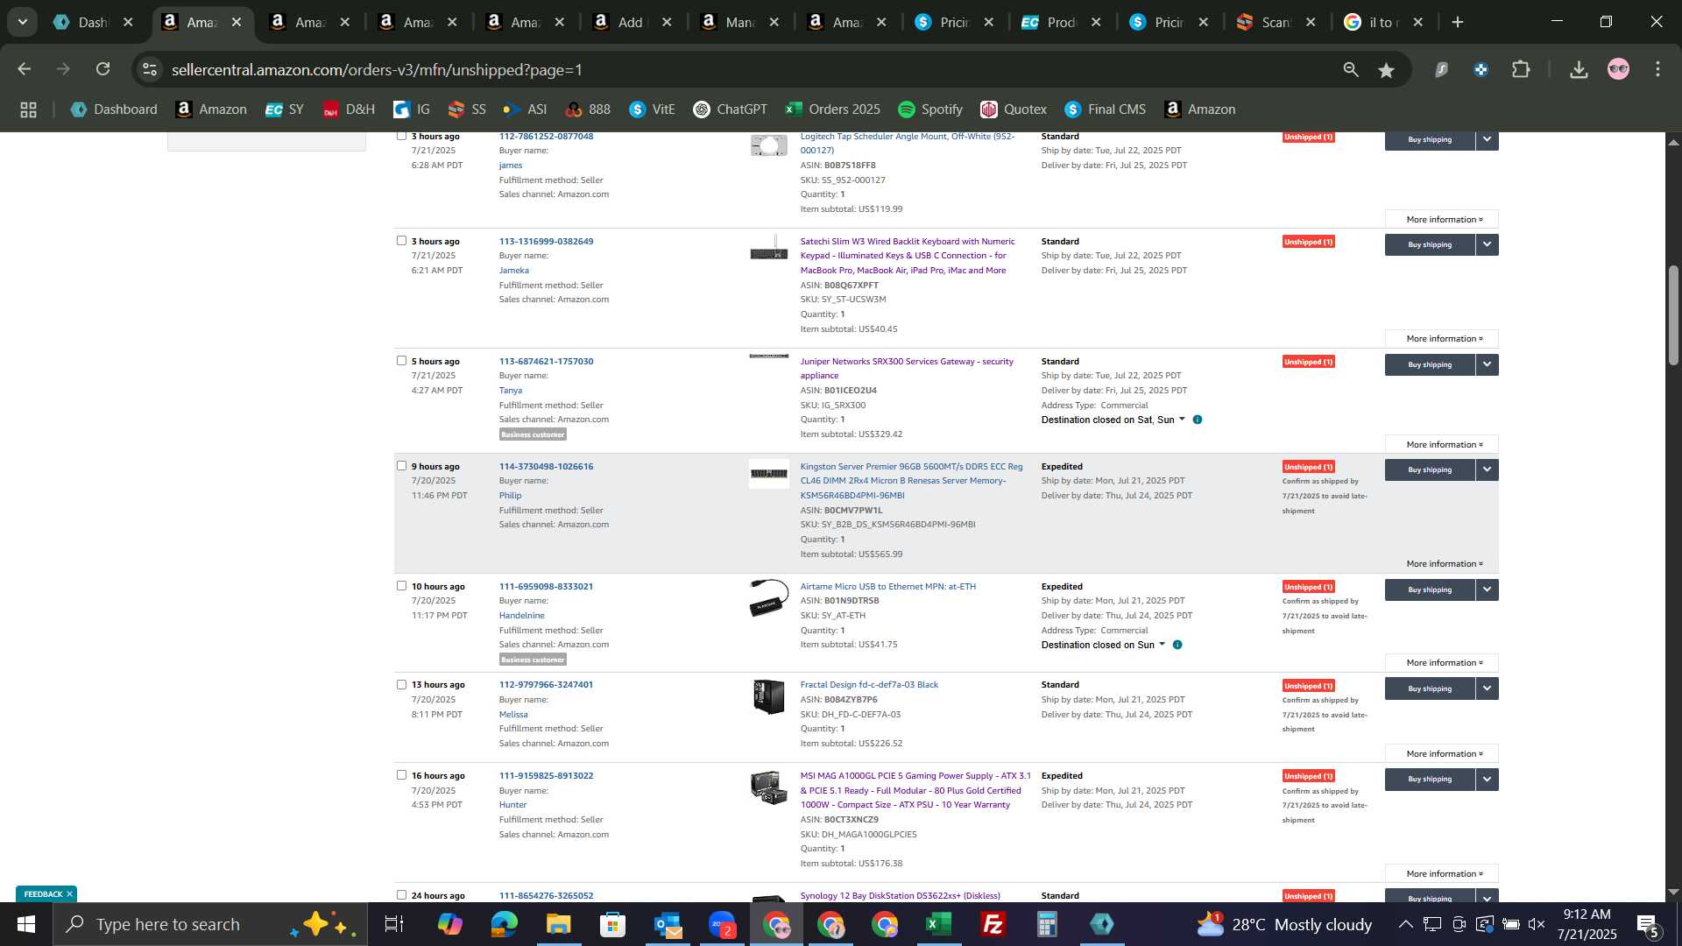This screenshot has width=1682, height=946.
Task: Click the Kingston memory product thumbnail
Action: pyautogui.click(x=768, y=474)
